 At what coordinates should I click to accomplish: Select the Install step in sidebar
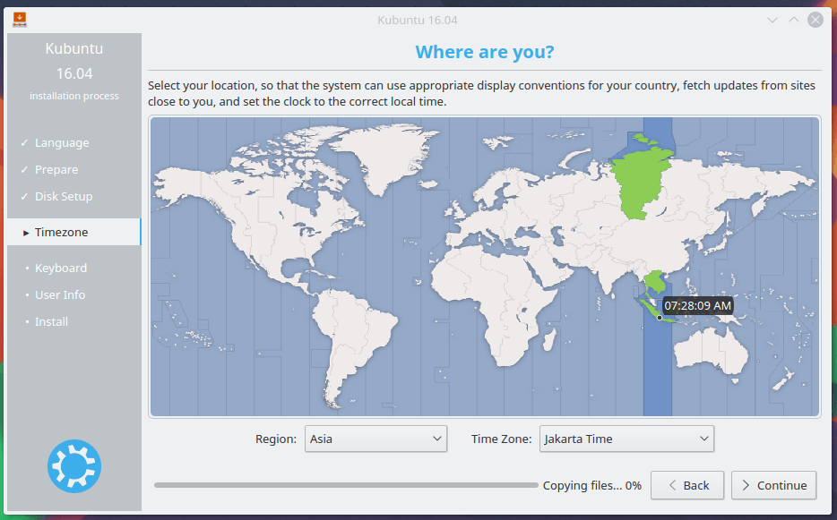coord(51,321)
